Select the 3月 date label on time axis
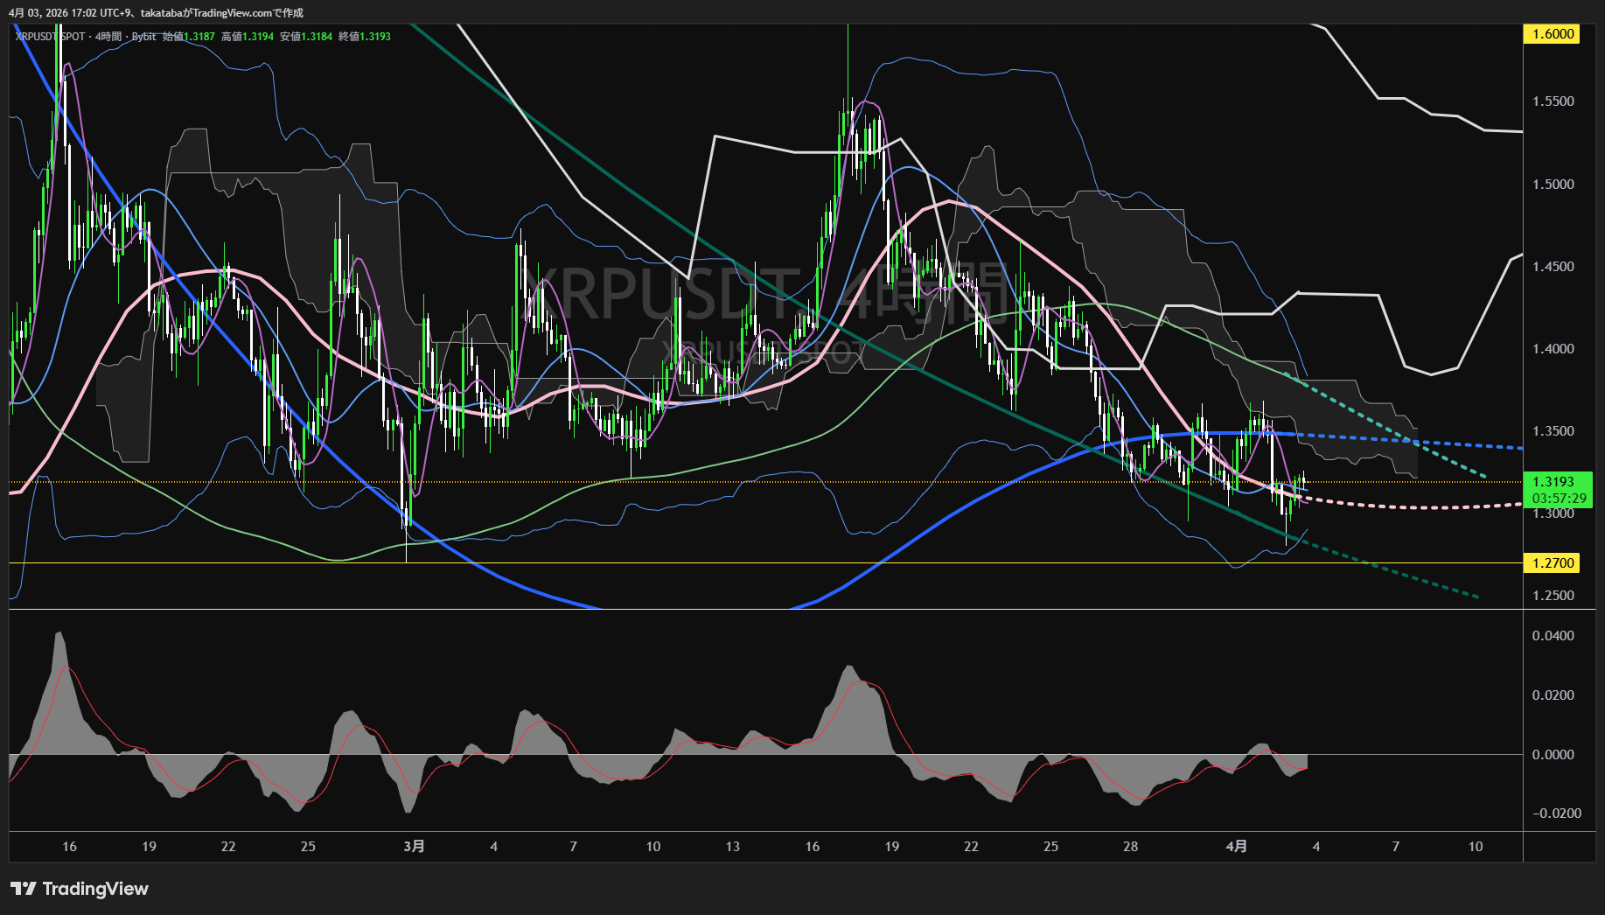 tap(415, 847)
